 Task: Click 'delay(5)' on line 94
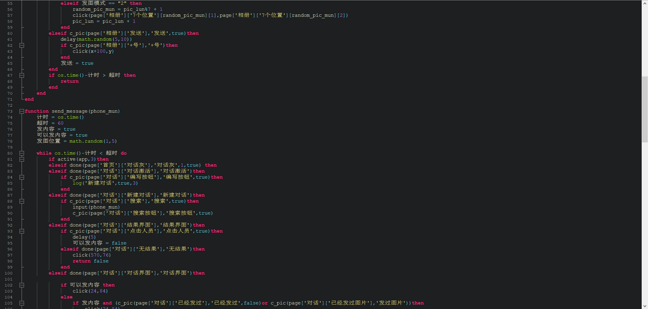pos(84,237)
